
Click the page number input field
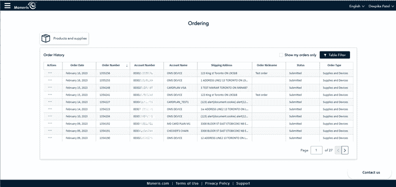click(316, 150)
